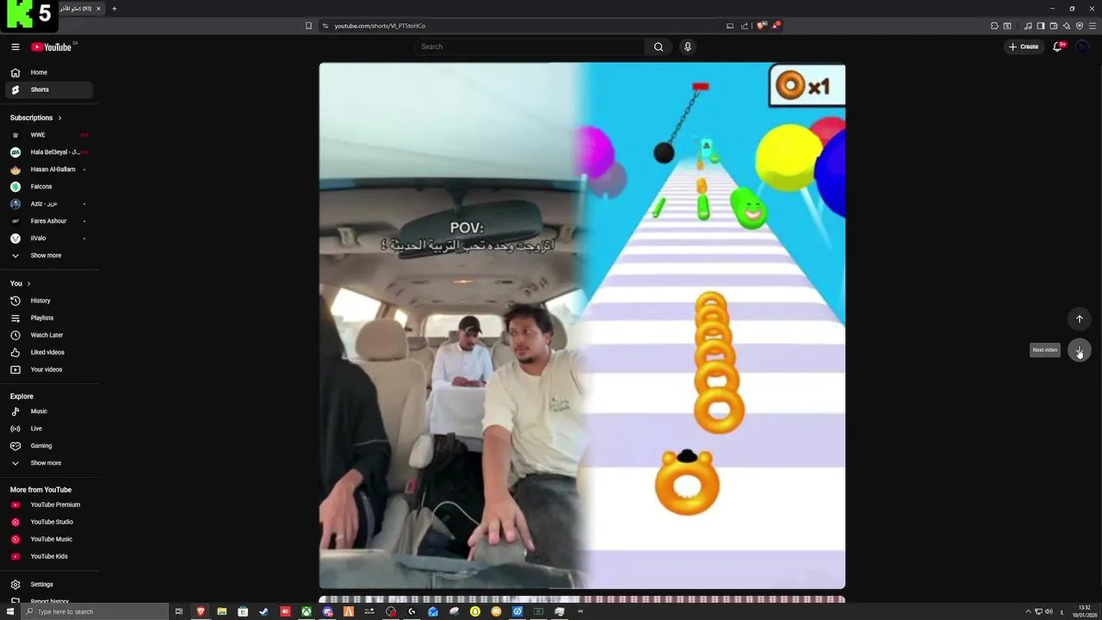The width and height of the screenshot is (1102, 620).
Task: Open the Aziz channel subscription
Action: [x=49, y=203]
